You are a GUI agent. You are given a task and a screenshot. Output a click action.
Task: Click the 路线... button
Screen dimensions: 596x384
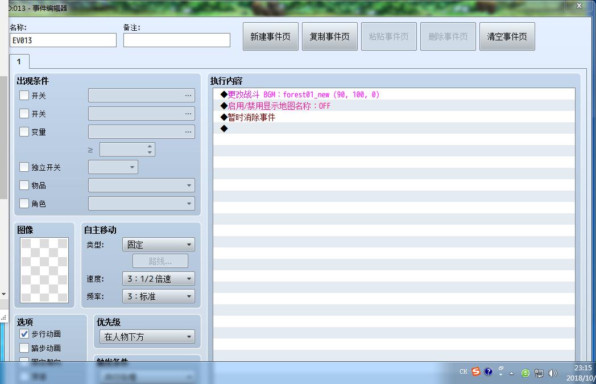[160, 261]
